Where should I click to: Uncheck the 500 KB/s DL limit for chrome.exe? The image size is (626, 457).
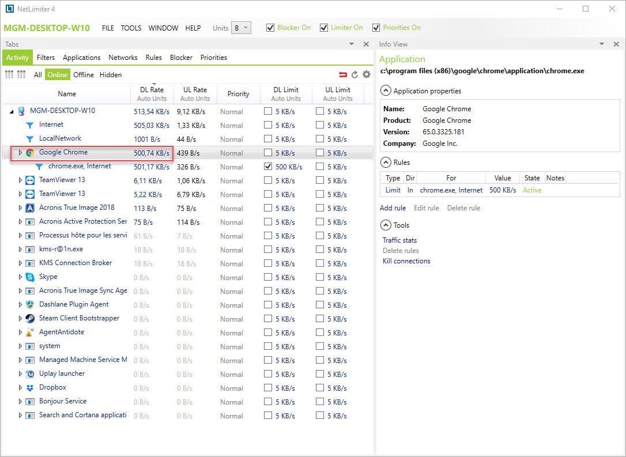[268, 167]
